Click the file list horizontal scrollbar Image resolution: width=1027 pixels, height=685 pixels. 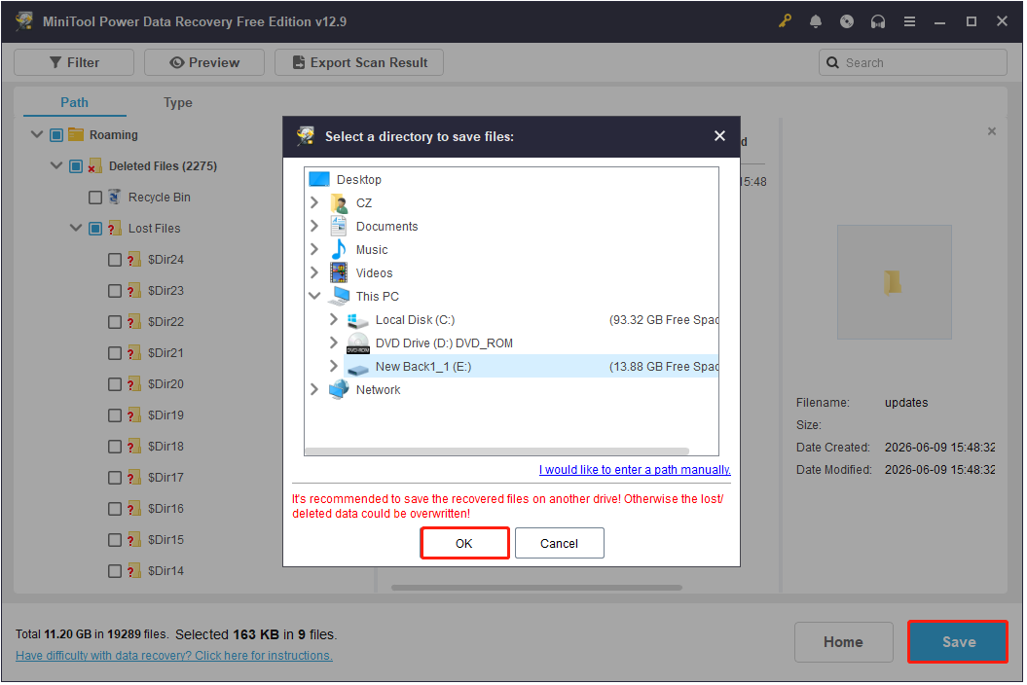click(x=537, y=590)
